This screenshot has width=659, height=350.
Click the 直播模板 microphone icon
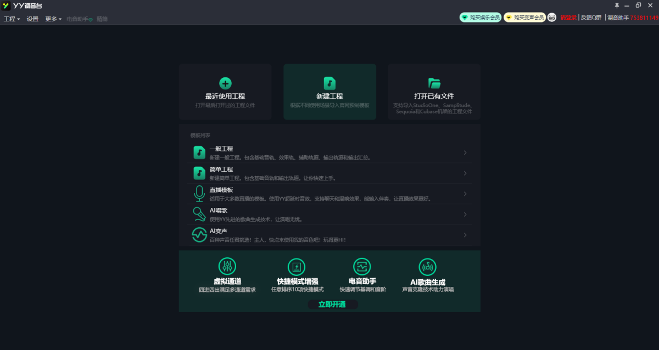tap(199, 194)
